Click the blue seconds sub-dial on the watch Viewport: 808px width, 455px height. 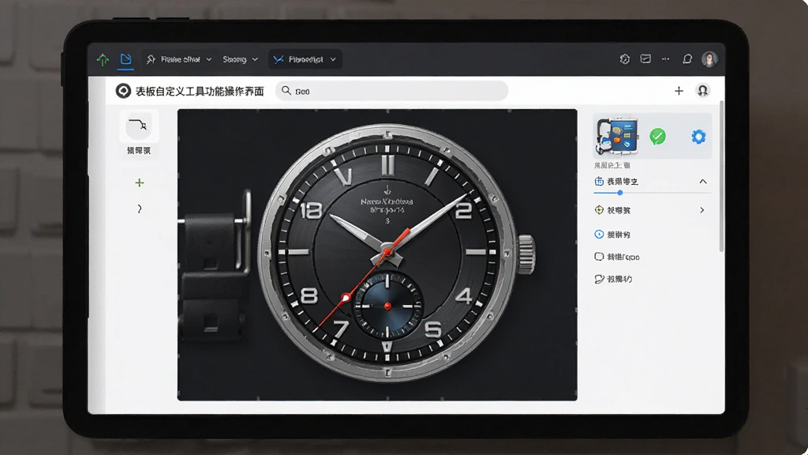coord(387,306)
